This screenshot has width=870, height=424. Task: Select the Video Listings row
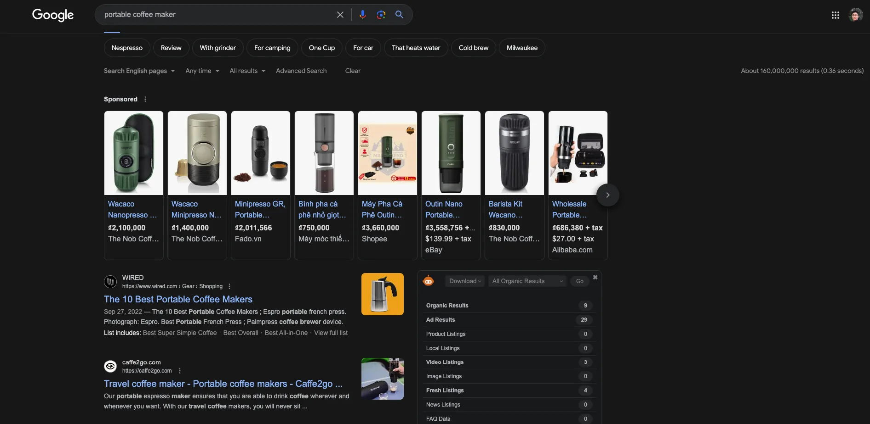(509, 362)
